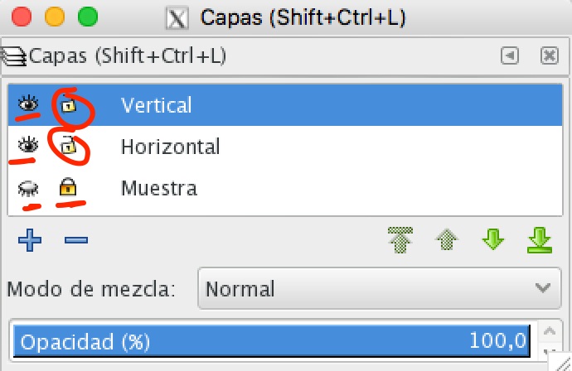This screenshot has width=572, height=371.
Task: Click the Capas panel layers icon
Action: [14, 57]
